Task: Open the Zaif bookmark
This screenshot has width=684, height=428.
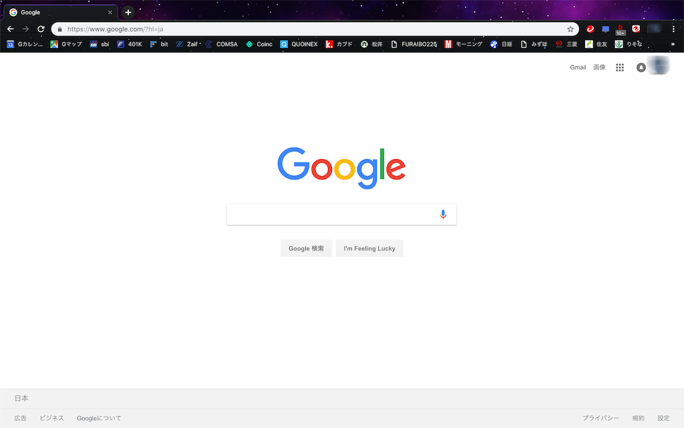Action: point(188,44)
